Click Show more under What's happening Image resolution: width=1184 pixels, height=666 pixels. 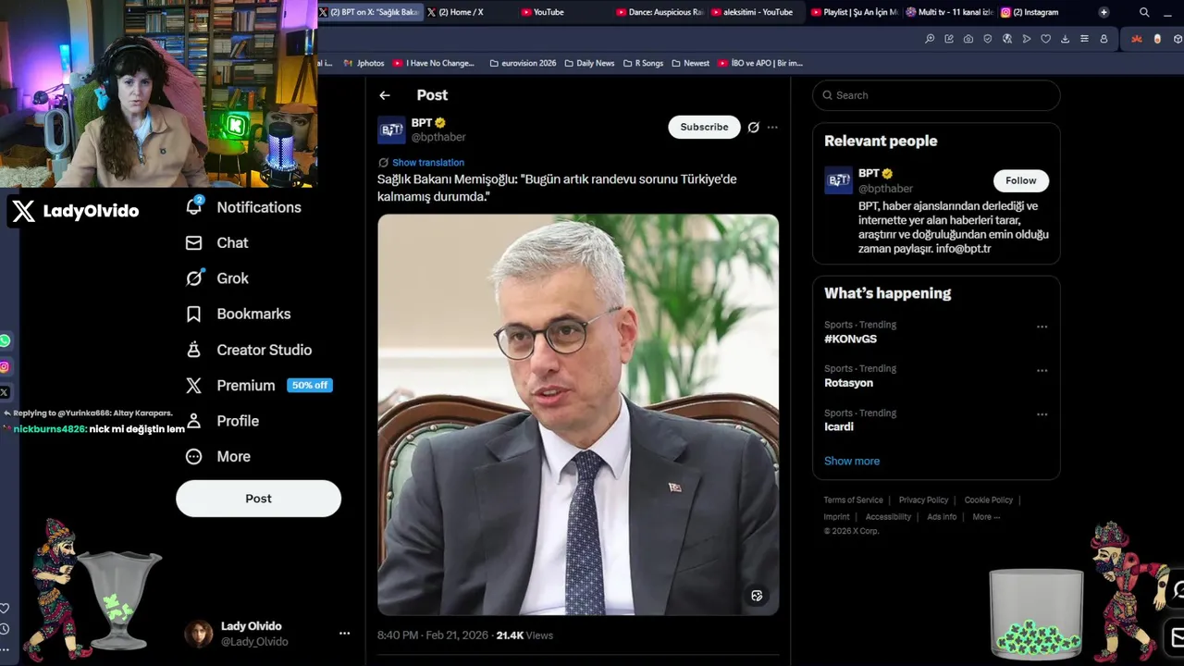pos(852,461)
